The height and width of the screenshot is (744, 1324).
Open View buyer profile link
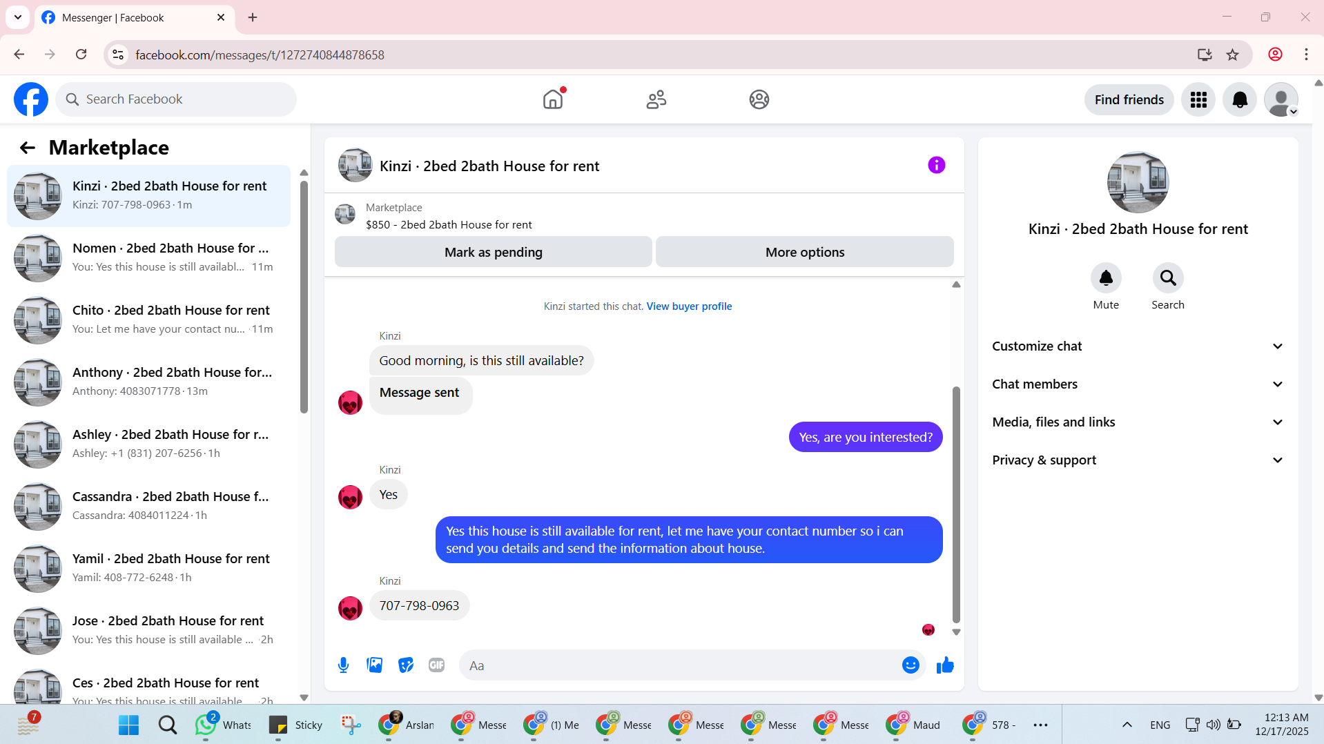(x=689, y=306)
